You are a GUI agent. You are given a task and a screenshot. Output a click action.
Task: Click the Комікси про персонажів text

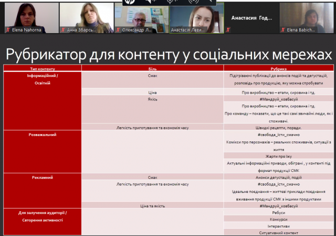279,146
